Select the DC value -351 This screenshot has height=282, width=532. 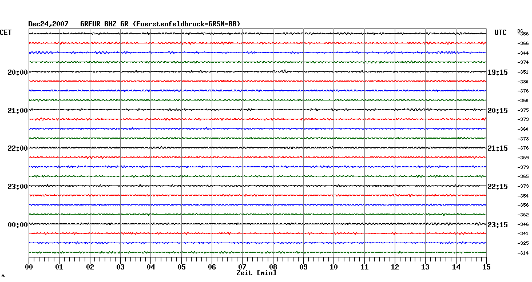pyautogui.click(x=523, y=72)
